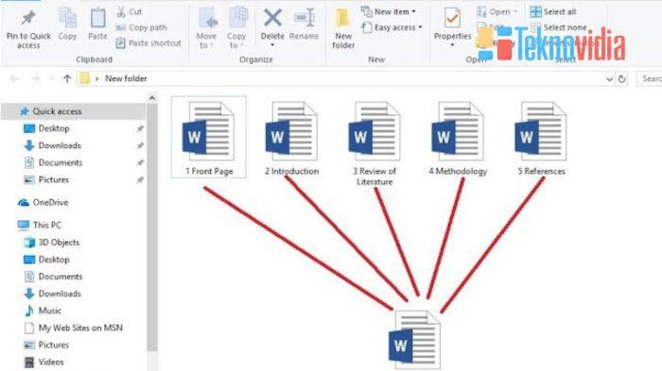Open the address bar history dropdown
The height and width of the screenshot is (371, 662).
(x=609, y=79)
